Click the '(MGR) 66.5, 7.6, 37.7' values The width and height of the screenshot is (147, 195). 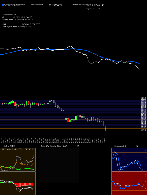pos(31,24)
